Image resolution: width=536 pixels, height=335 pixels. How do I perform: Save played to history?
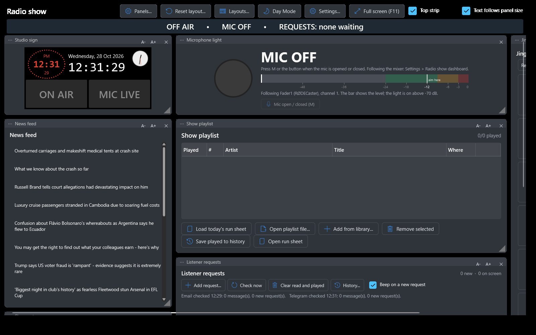pos(216,241)
